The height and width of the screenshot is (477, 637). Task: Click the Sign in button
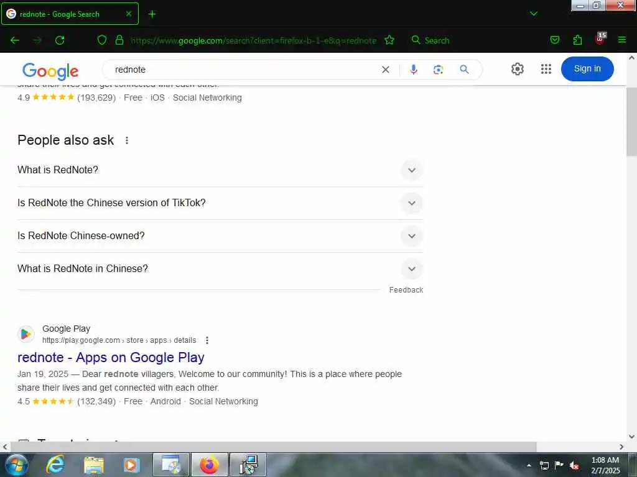click(x=587, y=68)
